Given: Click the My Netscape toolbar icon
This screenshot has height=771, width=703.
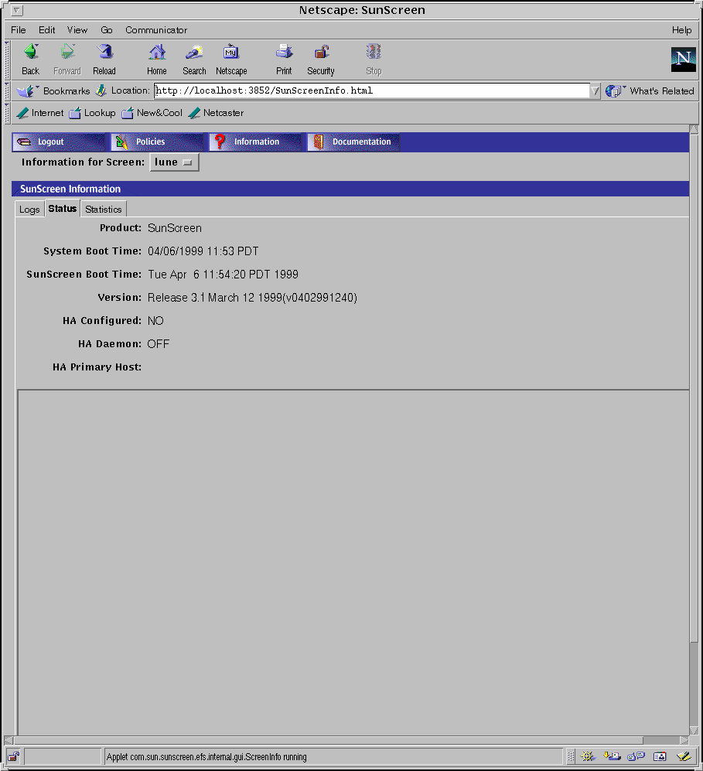Looking at the screenshot, I should 231,52.
